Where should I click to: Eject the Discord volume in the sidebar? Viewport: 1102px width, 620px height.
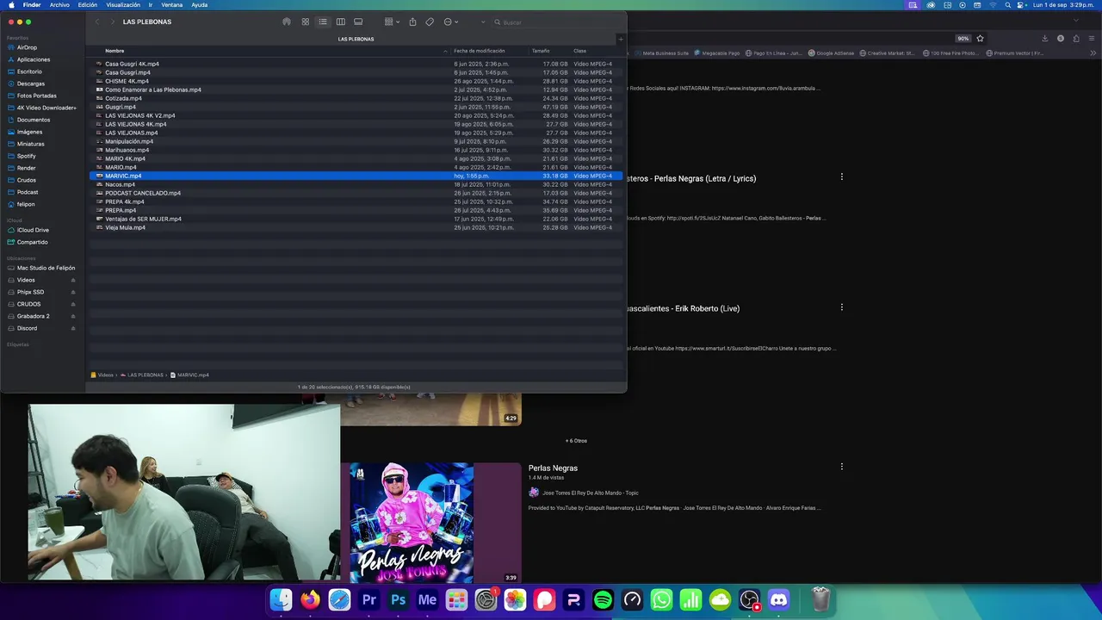tap(73, 328)
